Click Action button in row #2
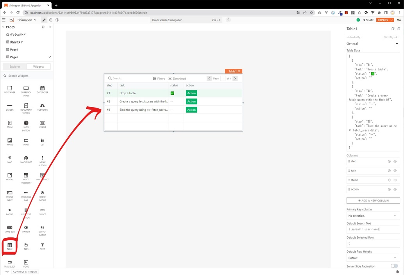Image resolution: width=404 pixels, height=275 pixels. tap(191, 101)
